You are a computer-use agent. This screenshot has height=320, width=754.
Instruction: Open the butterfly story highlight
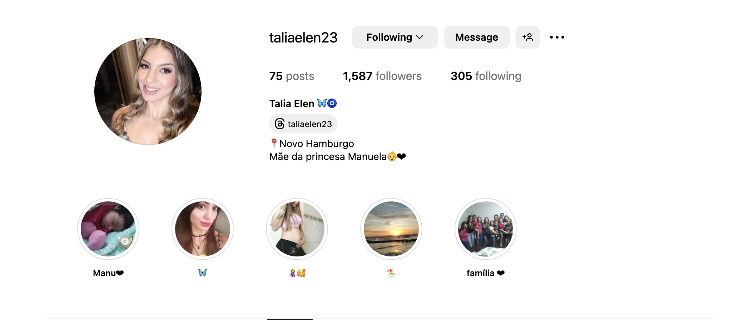pos(203,229)
